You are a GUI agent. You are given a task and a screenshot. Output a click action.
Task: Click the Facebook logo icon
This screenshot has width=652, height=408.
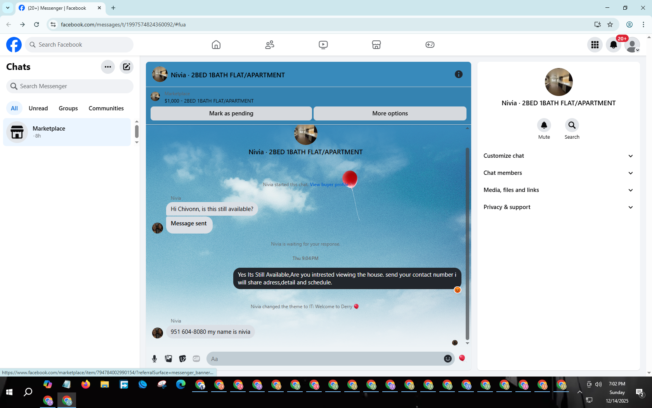point(14,45)
